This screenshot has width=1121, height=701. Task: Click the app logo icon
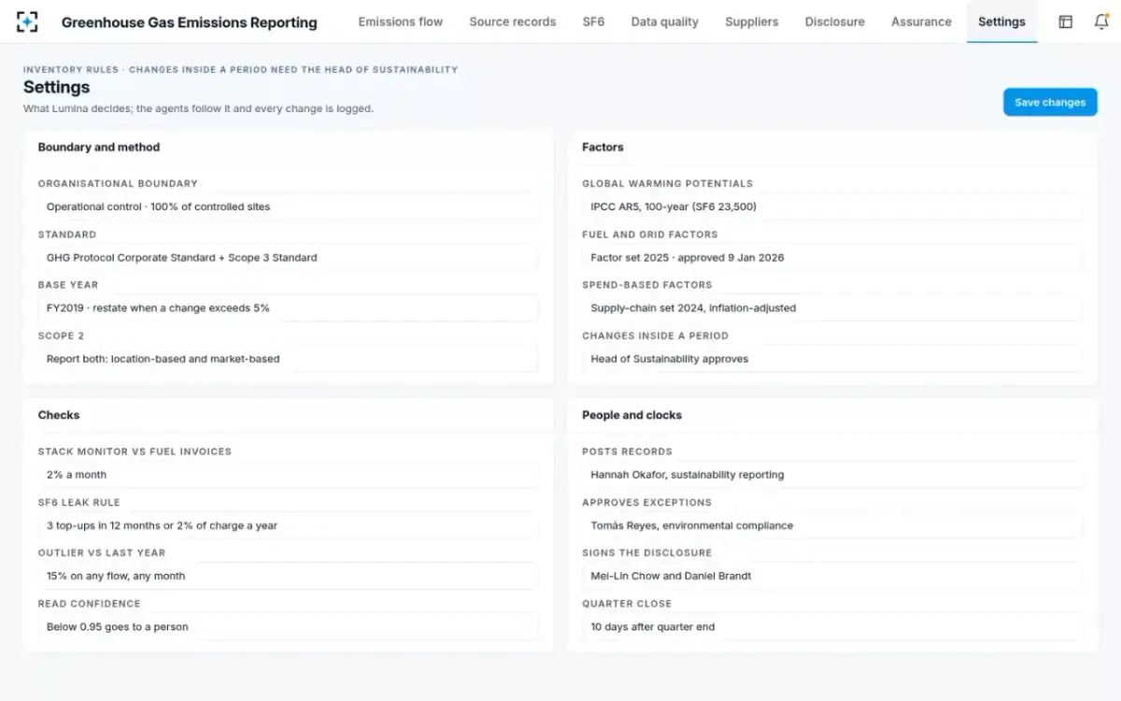coord(28,21)
